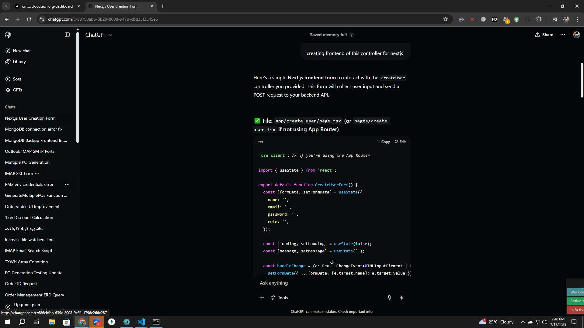Start voice mode with the waveform icon
Image resolution: width=584 pixels, height=328 pixels.
(x=402, y=298)
